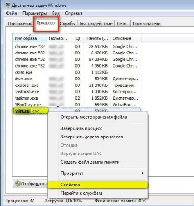The width and height of the screenshot is (194, 206).
Task: Switch to the Быстродействие tab
Action: pyautogui.click(x=96, y=24)
